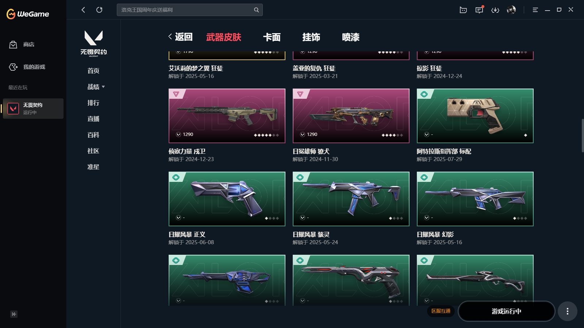Click the 游戏运行中 button
This screenshot has width=584, height=328.
click(x=506, y=311)
